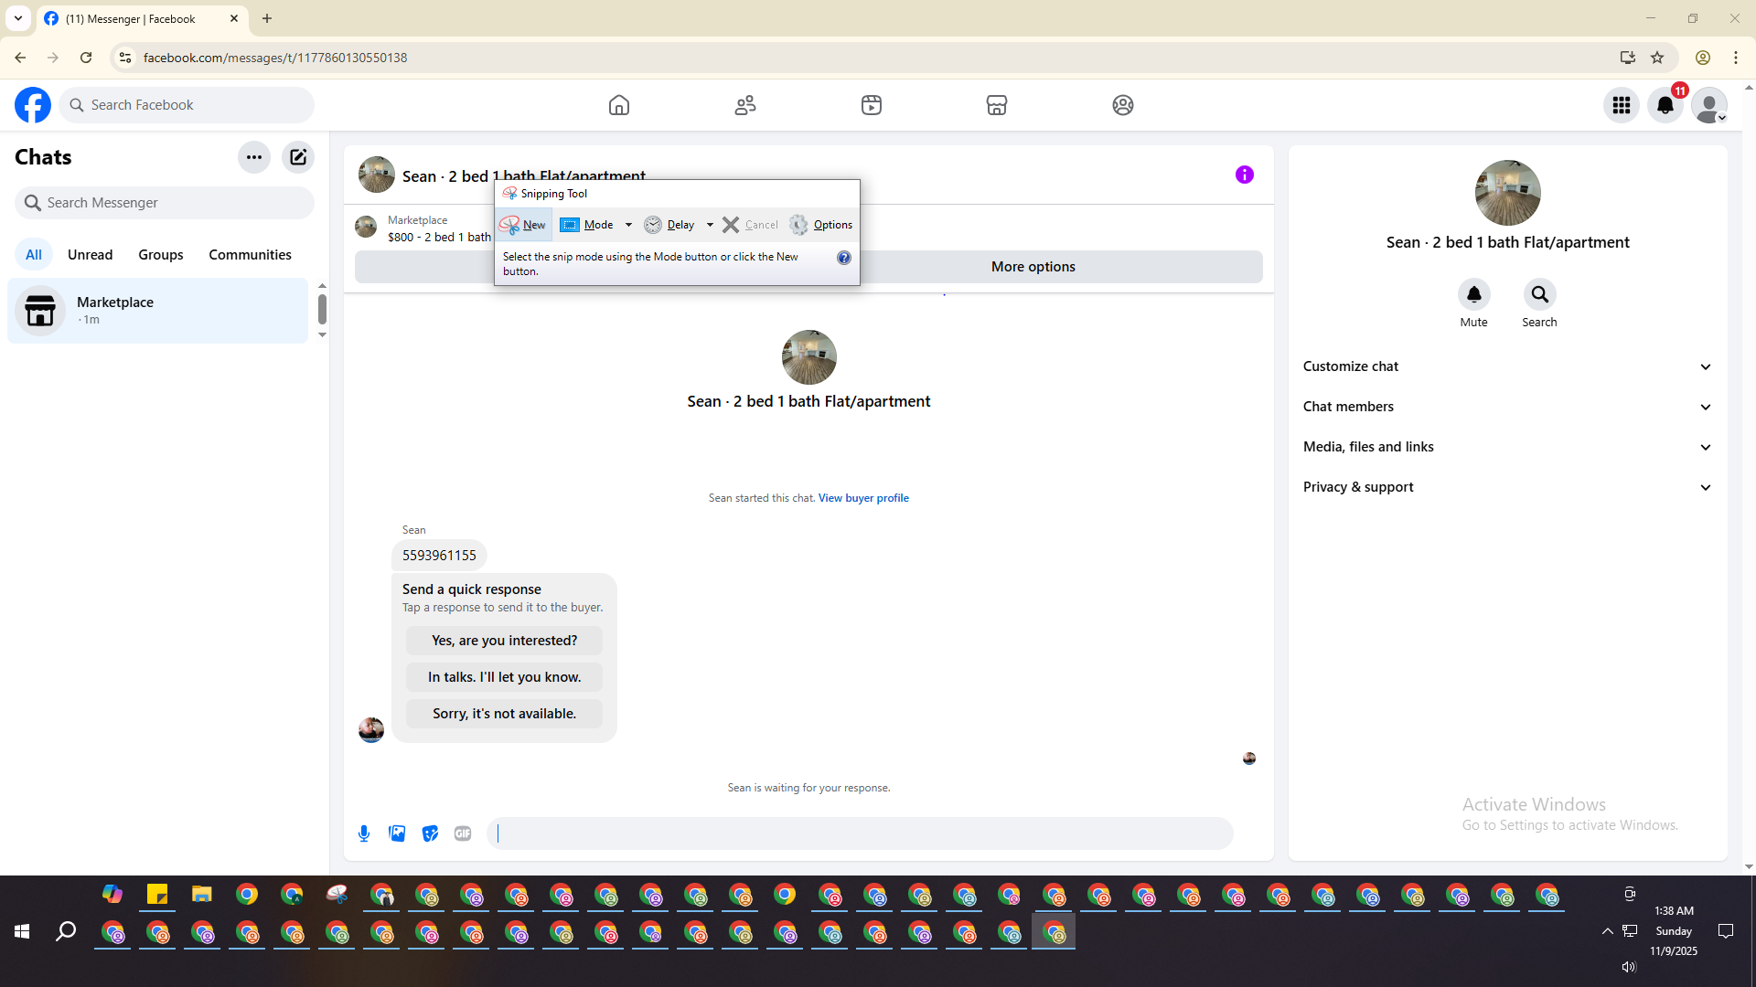
Task: Open conversation information purple icon
Action: coord(1245,175)
